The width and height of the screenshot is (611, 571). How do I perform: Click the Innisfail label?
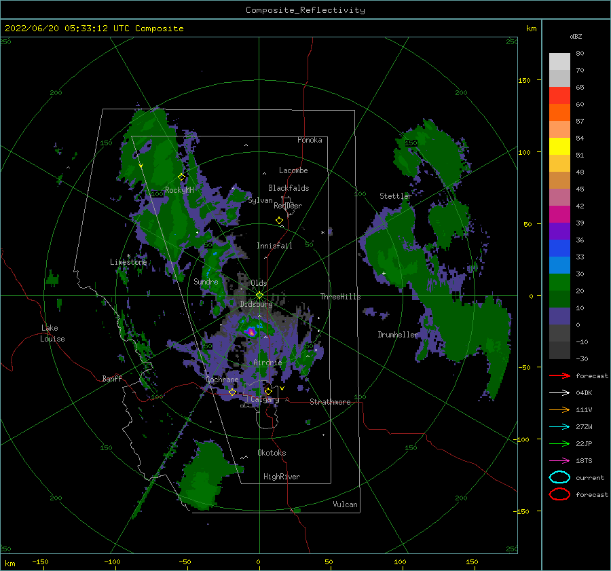[274, 246]
